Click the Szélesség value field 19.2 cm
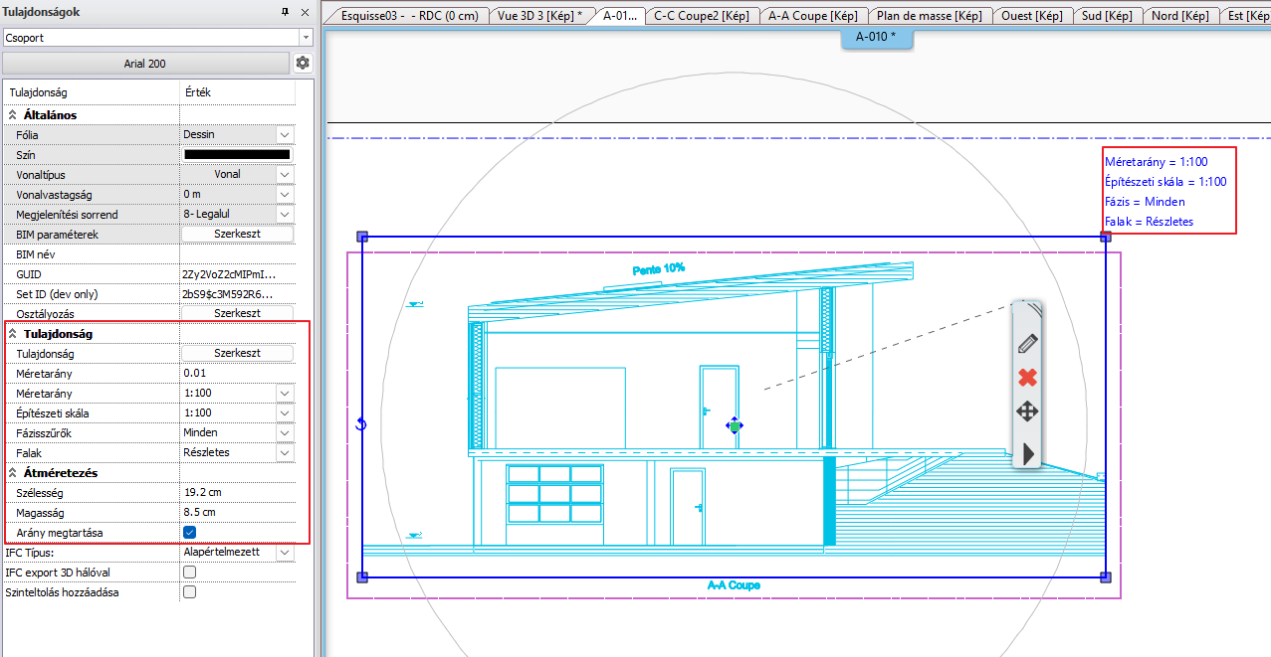The height and width of the screenshot is (657, 1271). click(237, 493)
